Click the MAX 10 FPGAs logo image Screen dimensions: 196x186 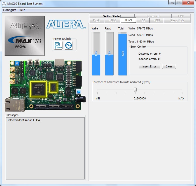[x=25, y=36]
